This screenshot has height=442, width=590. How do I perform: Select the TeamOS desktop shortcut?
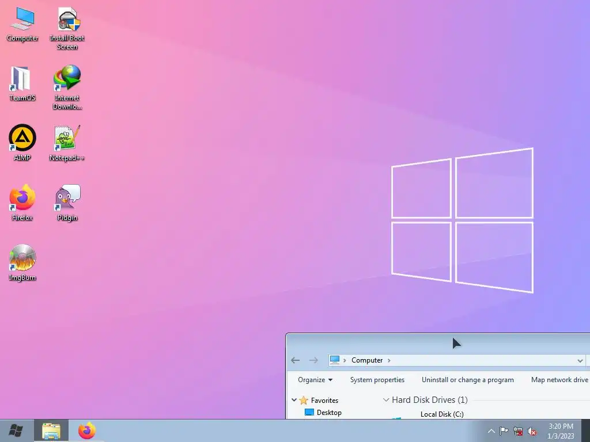[22, 83]
